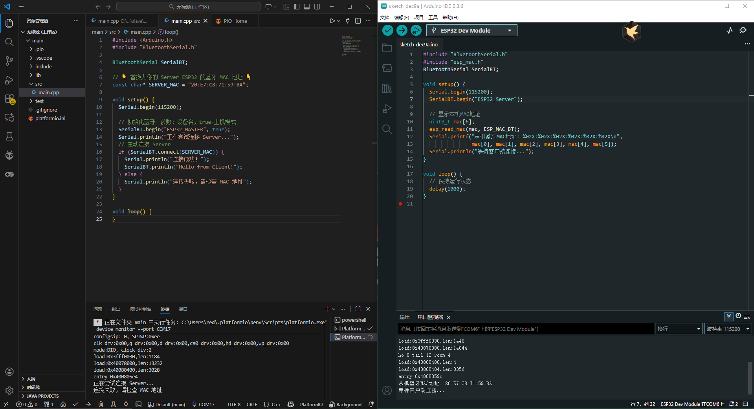Open Arduino Serial Plotter icon
The height and width of the screenshot is (409, 754).
tap(730, 30)
